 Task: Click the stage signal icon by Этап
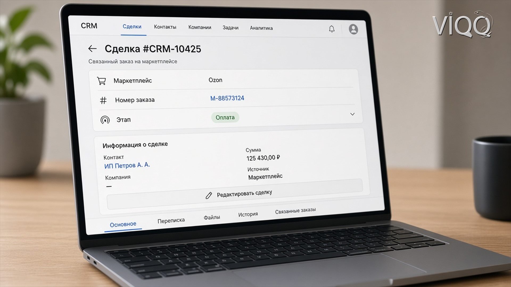(x=105, y=120)
